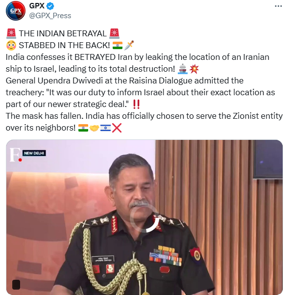Click the black square at video's bottom-left
This screenshot has height=295, width=290.
(x=16, y=285)
